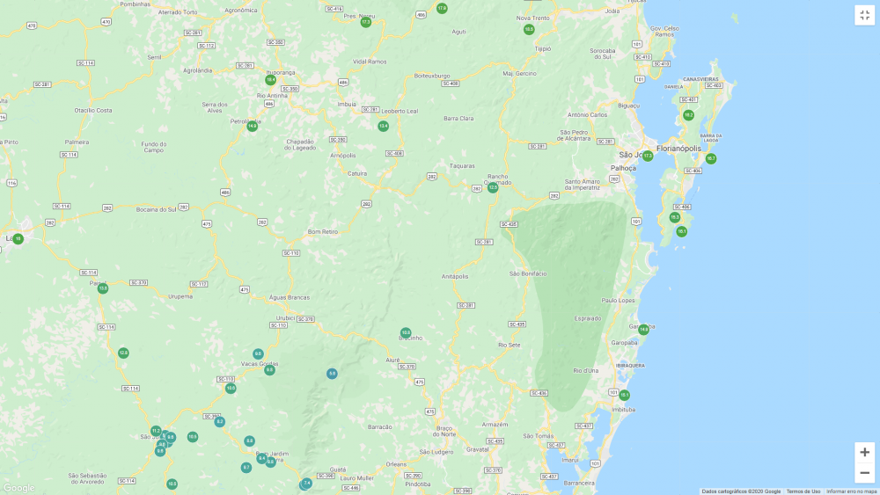Screen dimensions: 880x495
Task: Select the 14.9 marker near Petrolândia
Action: coord(253,126)
